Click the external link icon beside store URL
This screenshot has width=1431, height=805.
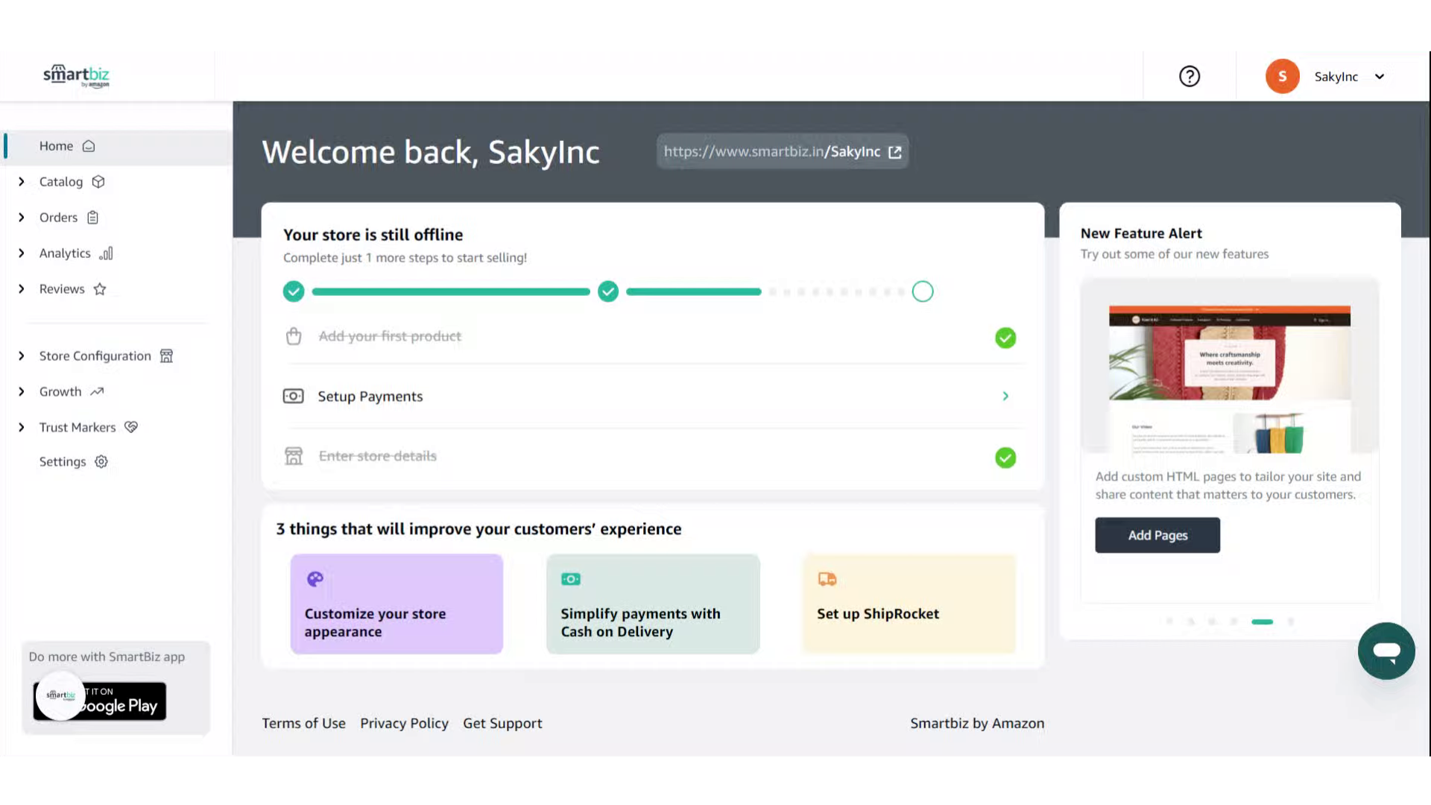point(895,152)
